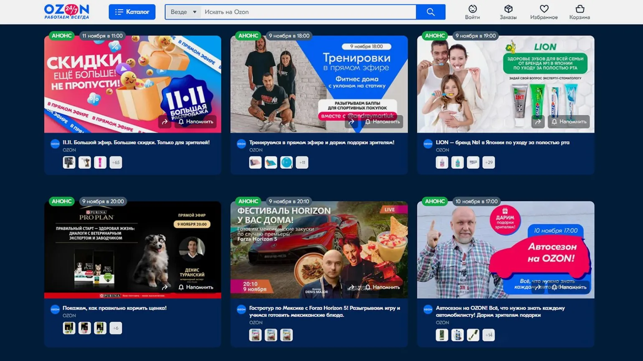Open the Каталог menu
The image size is (643, 361).
(x=132, y=12)
